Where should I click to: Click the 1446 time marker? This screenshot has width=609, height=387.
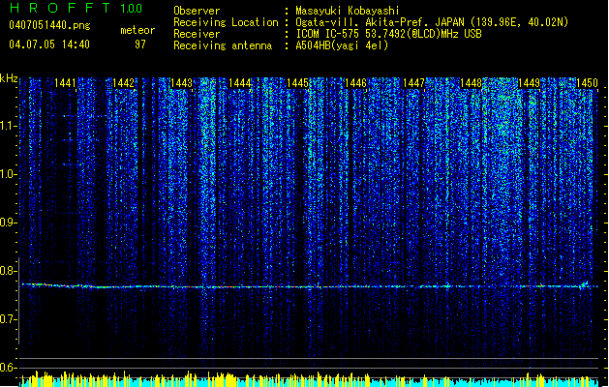(x=355, y=83)
